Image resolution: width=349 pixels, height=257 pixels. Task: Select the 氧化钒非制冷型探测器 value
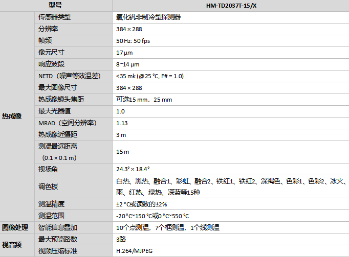(148, 17)
